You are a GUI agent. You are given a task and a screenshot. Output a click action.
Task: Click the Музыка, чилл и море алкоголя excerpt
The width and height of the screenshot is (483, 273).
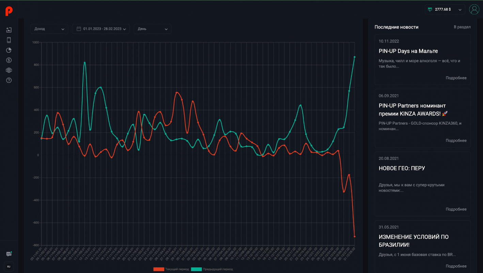tap(420, 64)
